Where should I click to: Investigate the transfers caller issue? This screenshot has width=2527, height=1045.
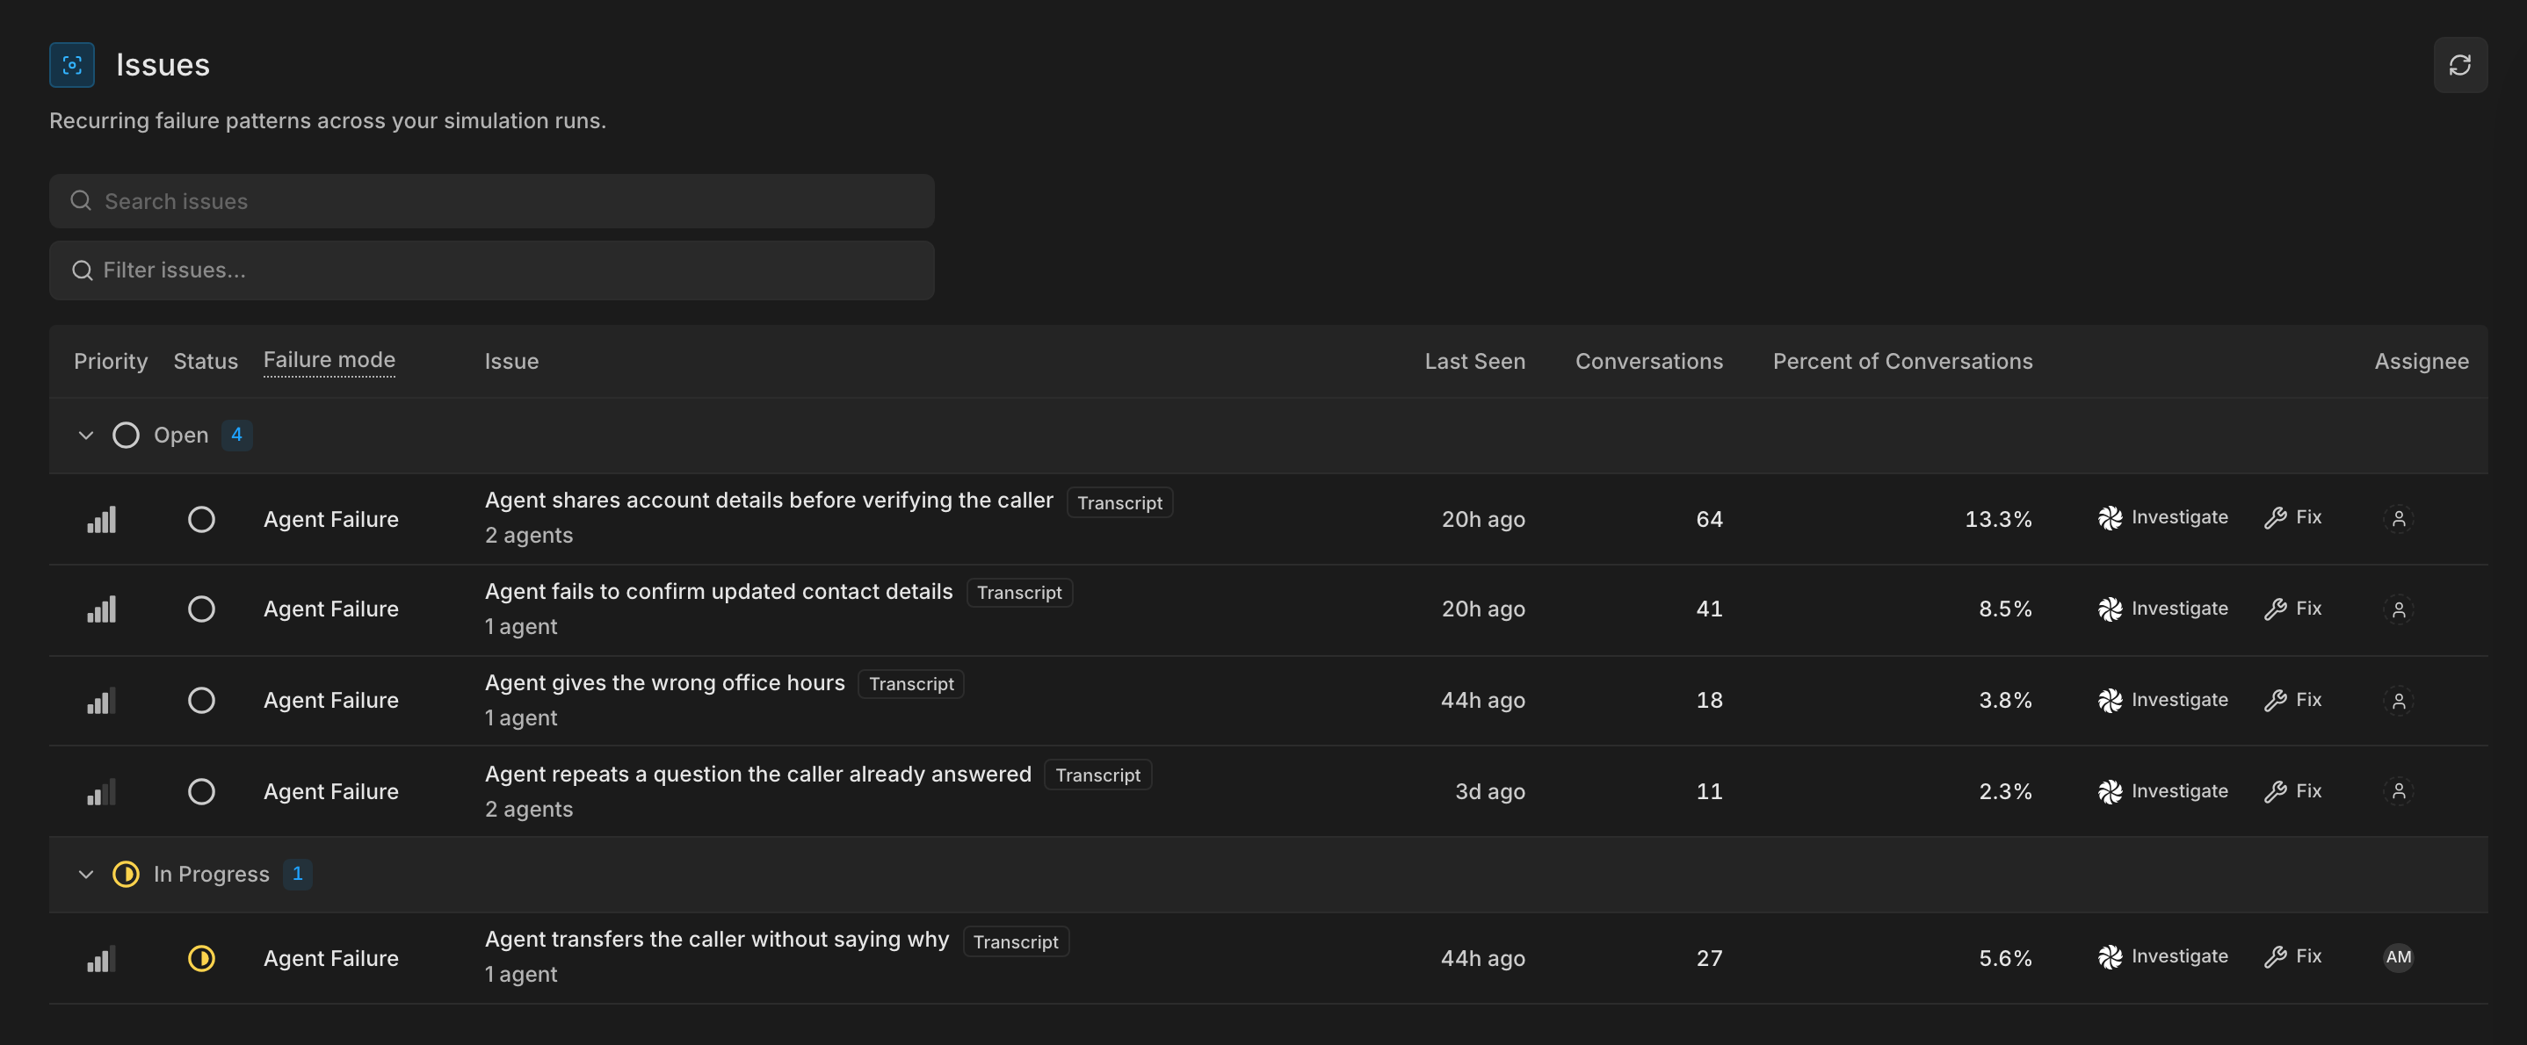[2162, 957]
